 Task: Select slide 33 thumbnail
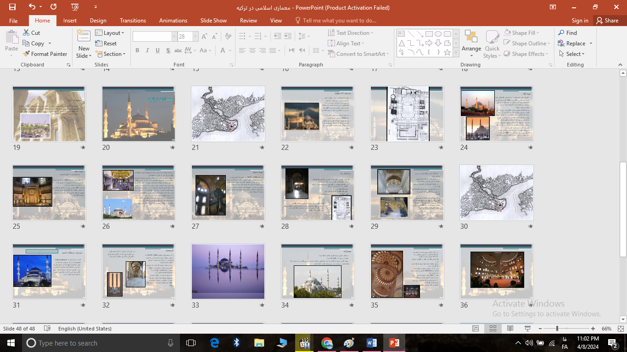[228, 271]
